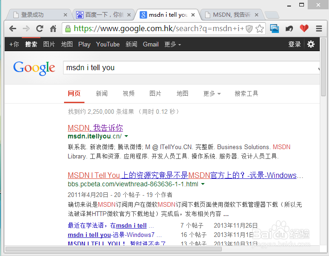Select the 图片 results tab
The width and height of the screenshot is (329, 256).
pyautogui.click(x=155, y=93)
